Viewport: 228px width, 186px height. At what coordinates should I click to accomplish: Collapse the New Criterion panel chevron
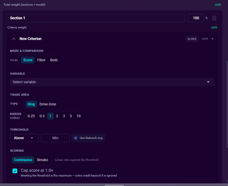[14, 39]
